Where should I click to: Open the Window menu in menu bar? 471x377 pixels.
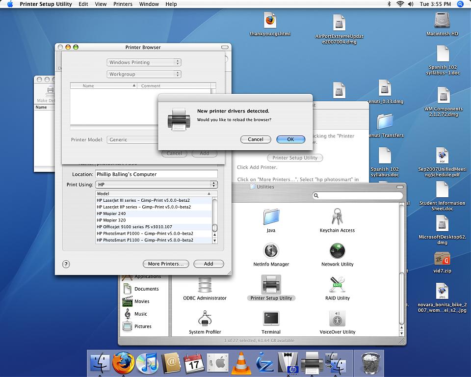click(x=149, y=4)
